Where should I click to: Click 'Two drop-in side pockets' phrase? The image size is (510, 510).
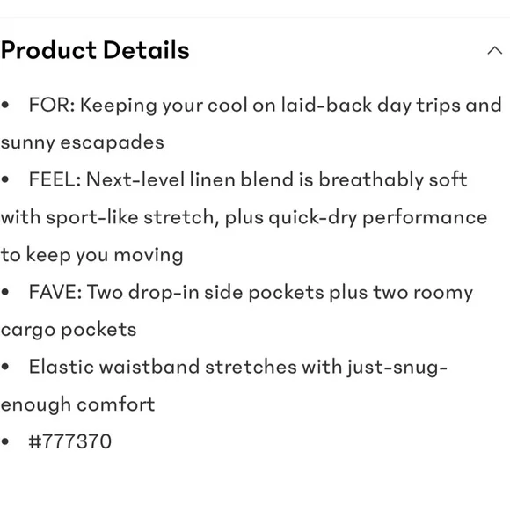coord(205,292)
